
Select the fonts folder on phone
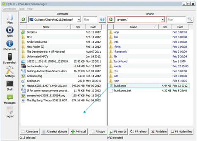pyautogui.click(x=148, y=47)
